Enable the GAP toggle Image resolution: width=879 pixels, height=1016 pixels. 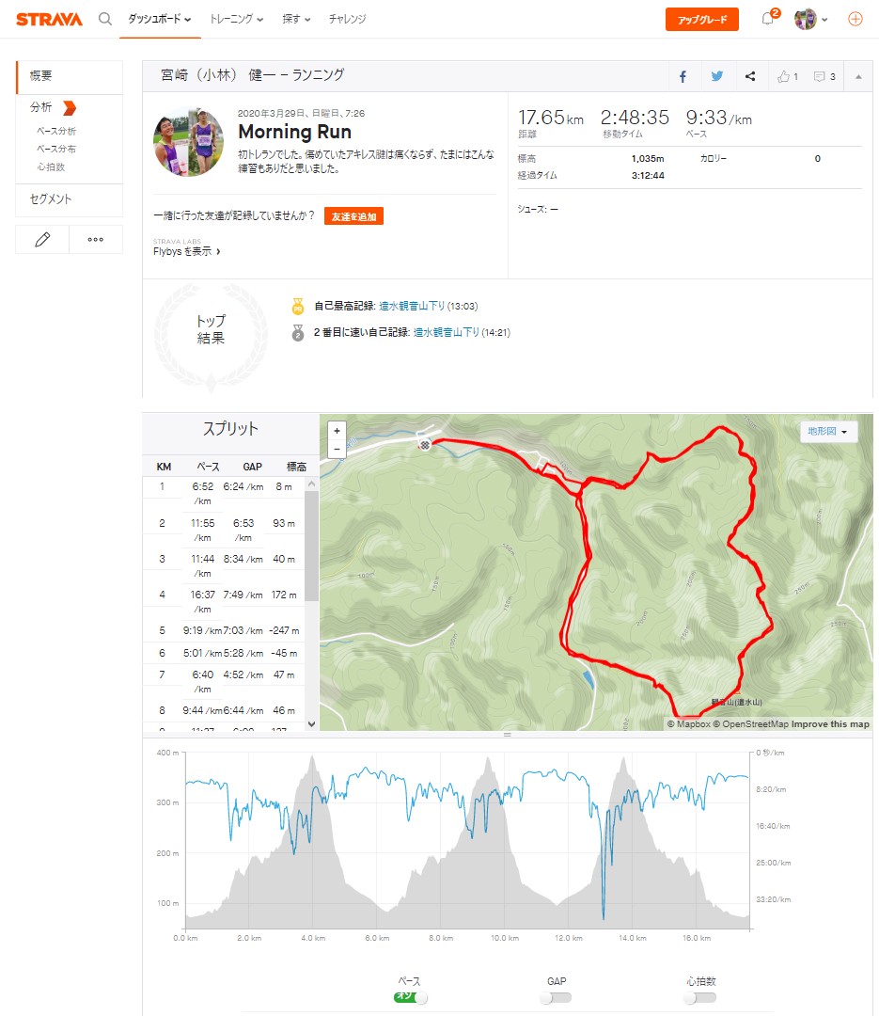[556, 997]
